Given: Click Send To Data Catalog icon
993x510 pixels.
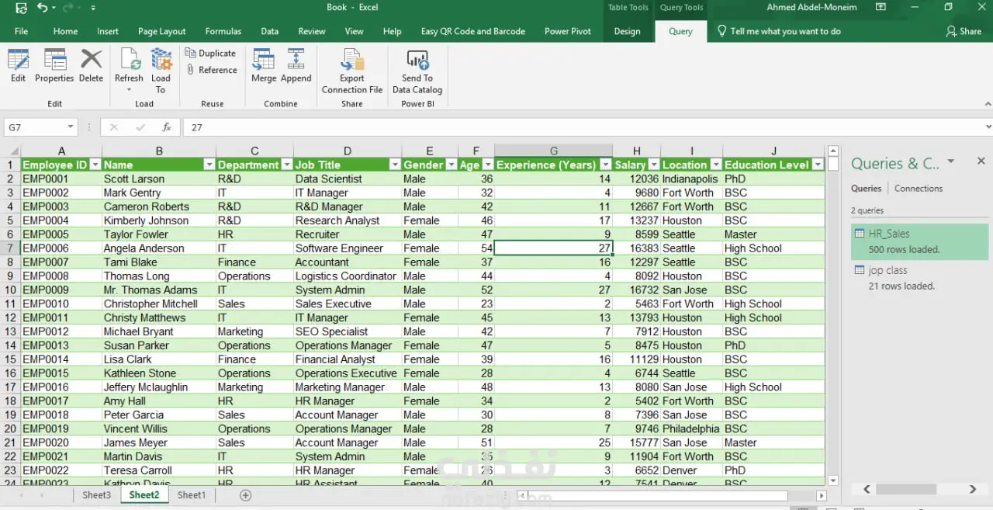Looking at the screenshot, I should click(417, 71).
